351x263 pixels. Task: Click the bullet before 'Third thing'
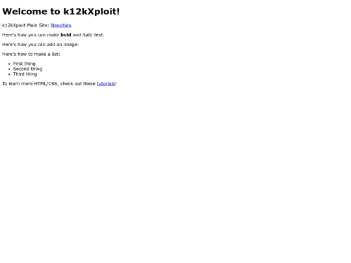9,74
